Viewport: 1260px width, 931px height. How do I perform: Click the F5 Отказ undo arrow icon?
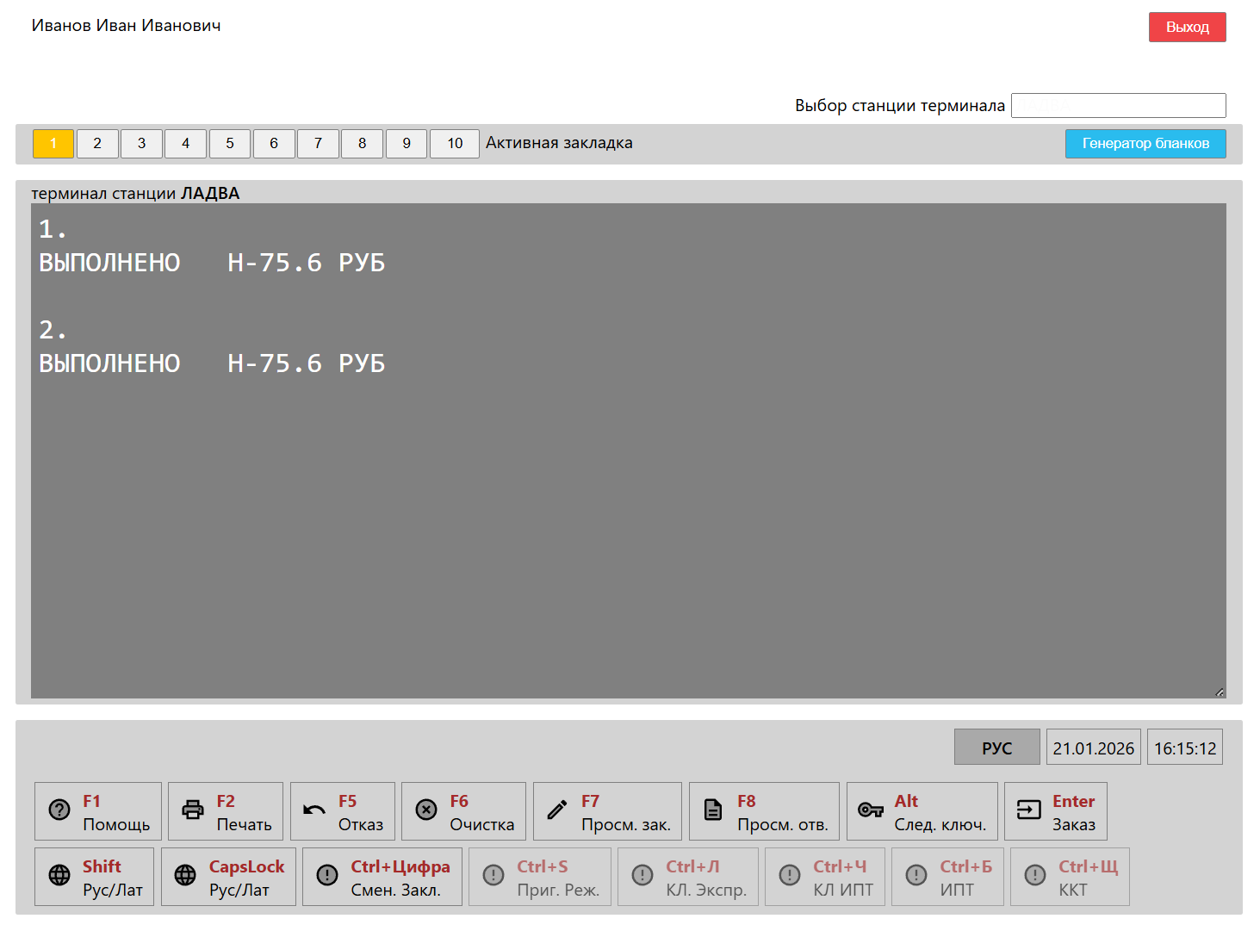click(314, 810)
